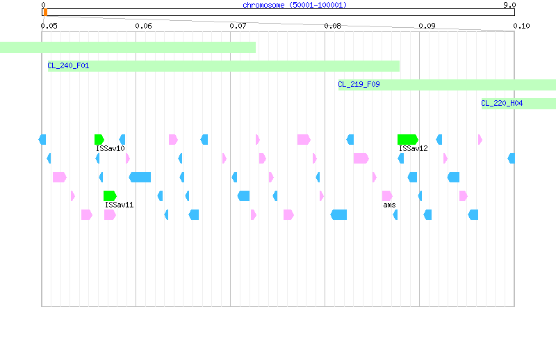Click the pink ams gene arrow
This screenshot has height=348, width=556.
pos(387,196)
